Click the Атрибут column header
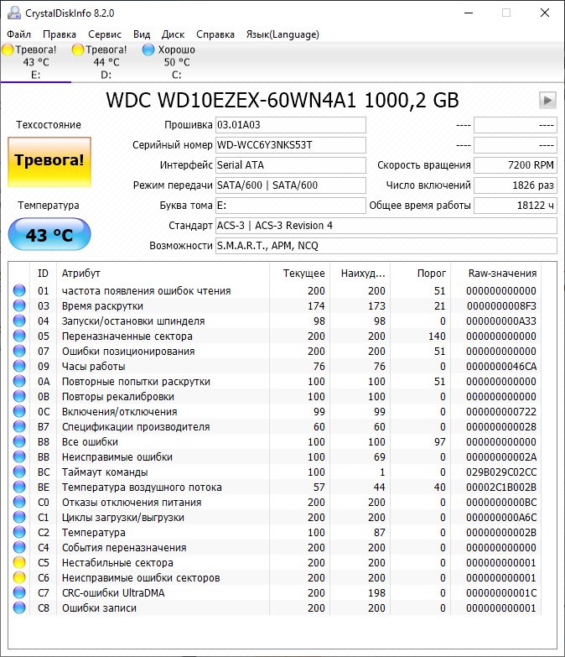Viewport: 565px width, 657px height. click(x=163, y=274)
